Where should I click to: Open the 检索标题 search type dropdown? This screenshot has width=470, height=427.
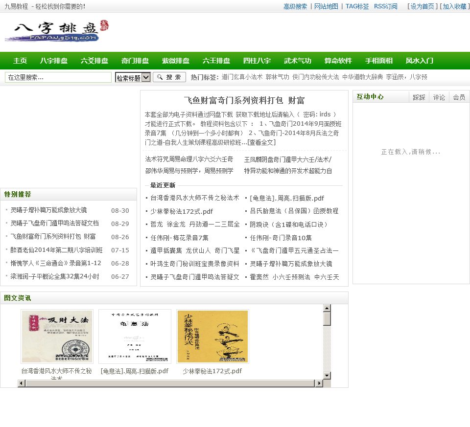coord(133,78)
